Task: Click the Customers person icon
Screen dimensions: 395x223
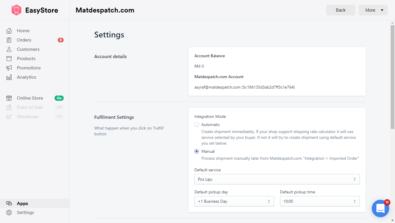Action: click(x=9, y=49)
